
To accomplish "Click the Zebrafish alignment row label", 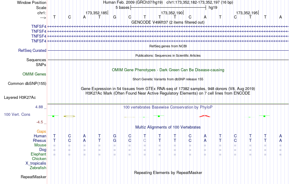I will pos(38,168).
